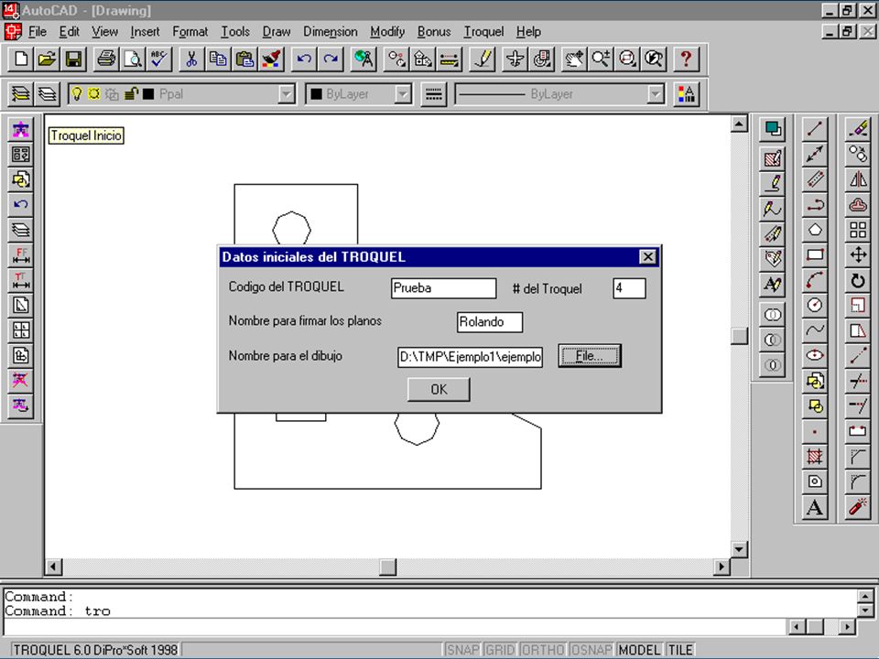Expand the ByLayer color control dropdown
The width and height of the screenshot is (879, 659).
[403, 94]
